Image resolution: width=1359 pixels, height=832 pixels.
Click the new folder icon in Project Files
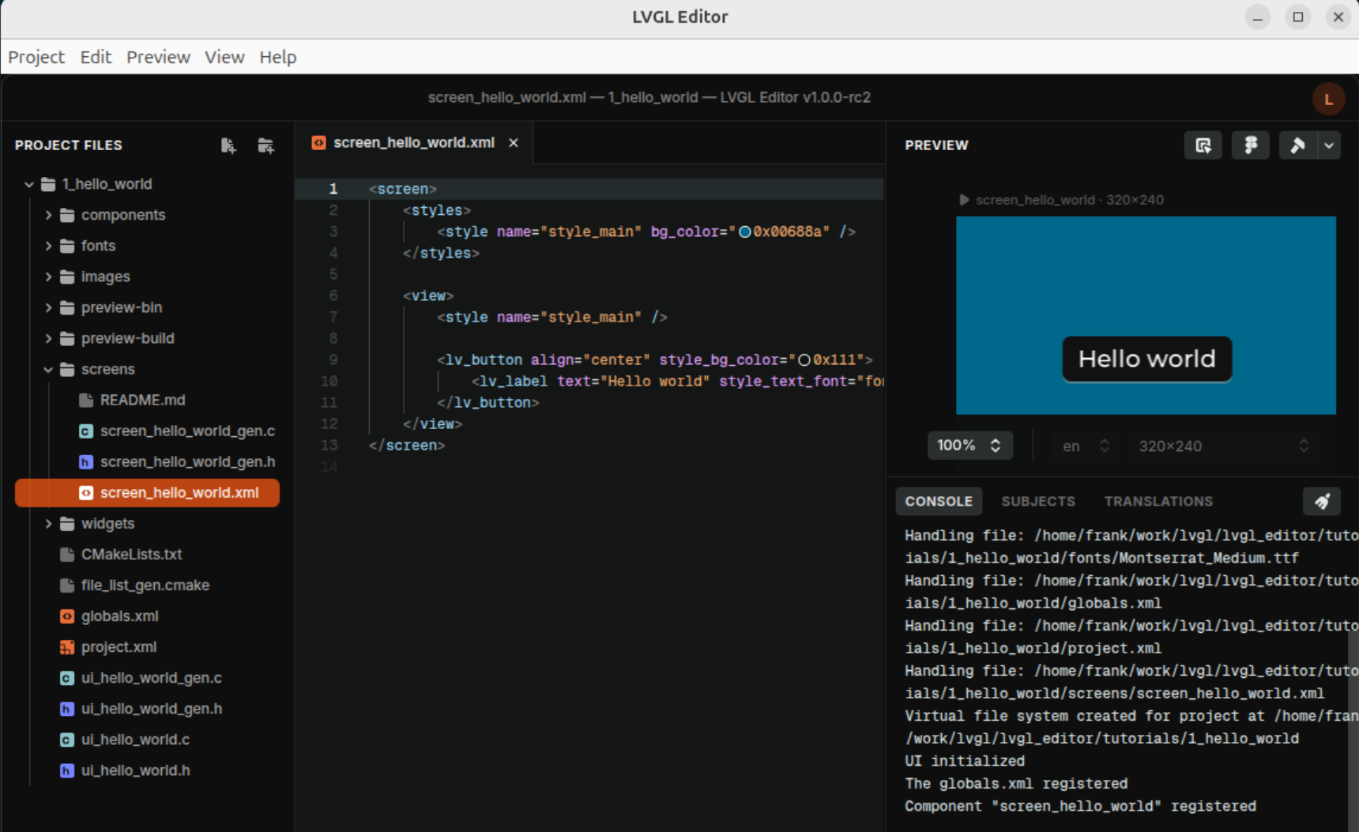(265, 145)
